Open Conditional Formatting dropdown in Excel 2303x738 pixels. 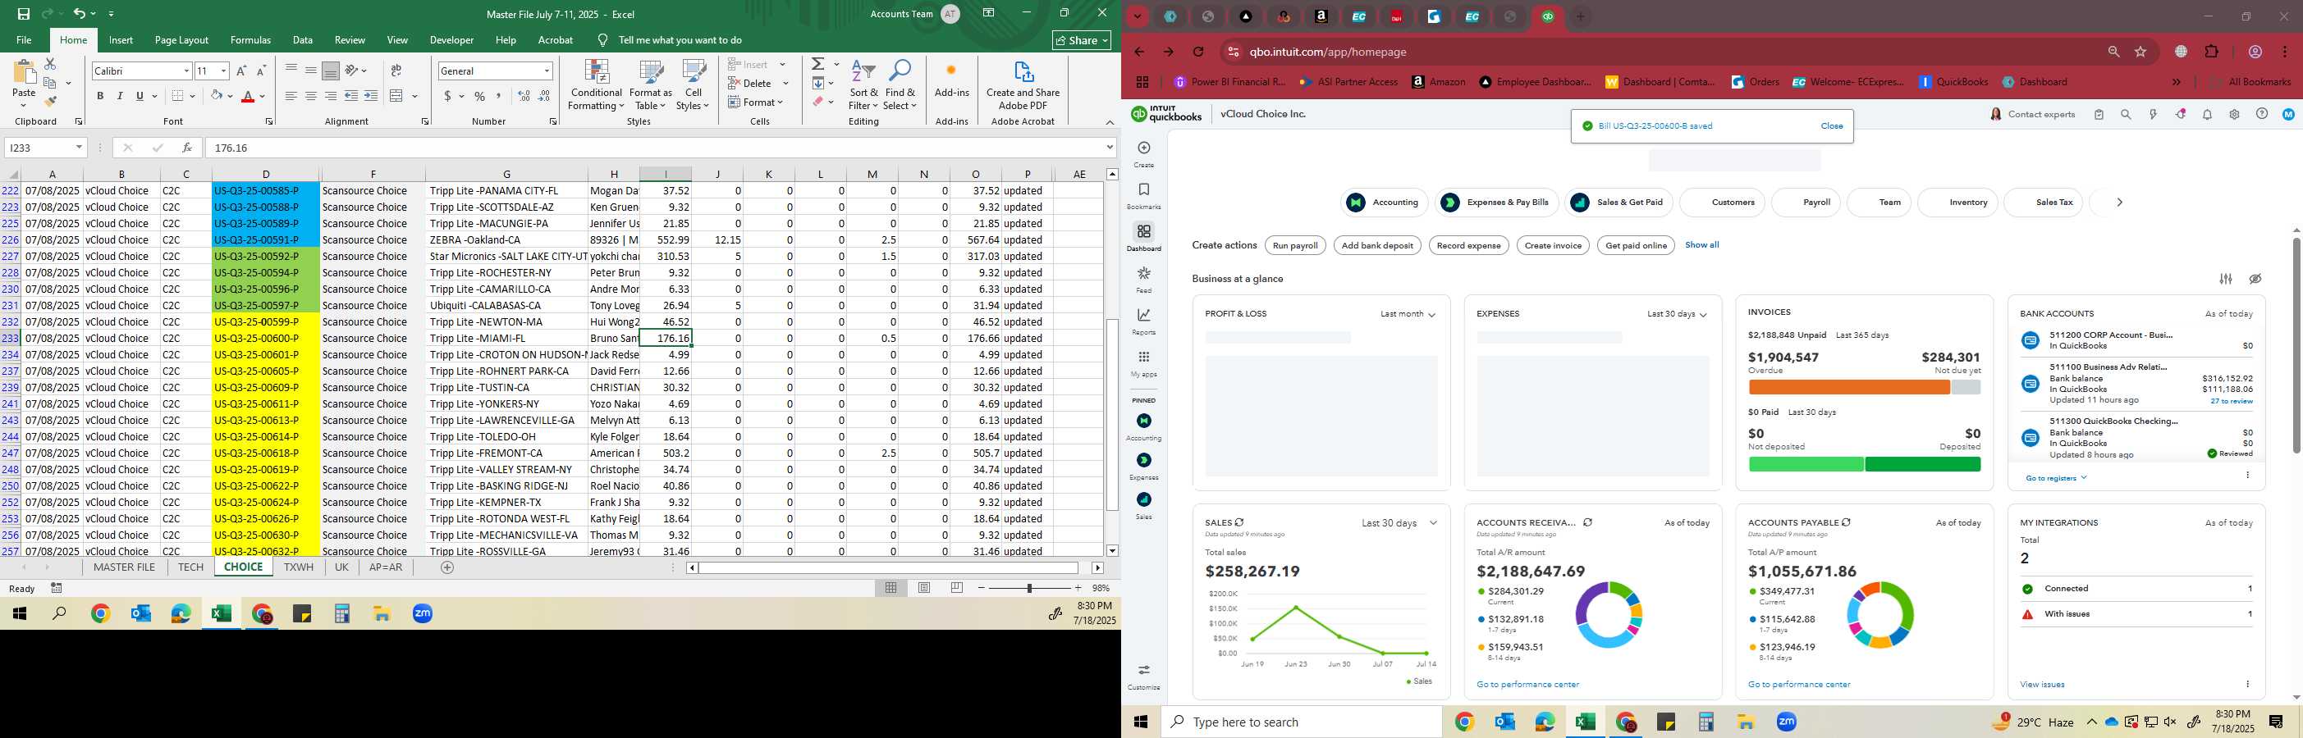(597, 86)
